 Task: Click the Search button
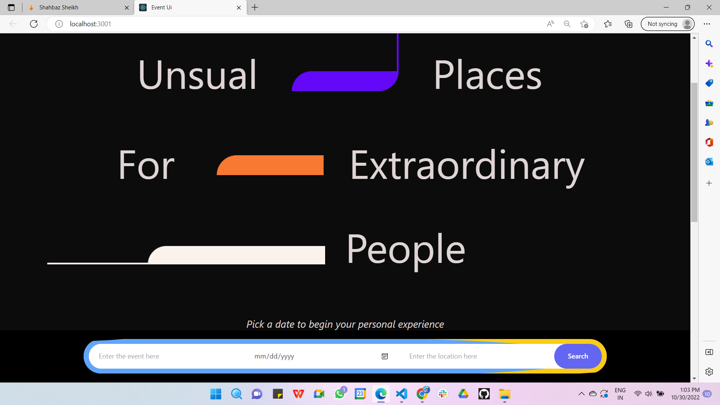point(577,356)
